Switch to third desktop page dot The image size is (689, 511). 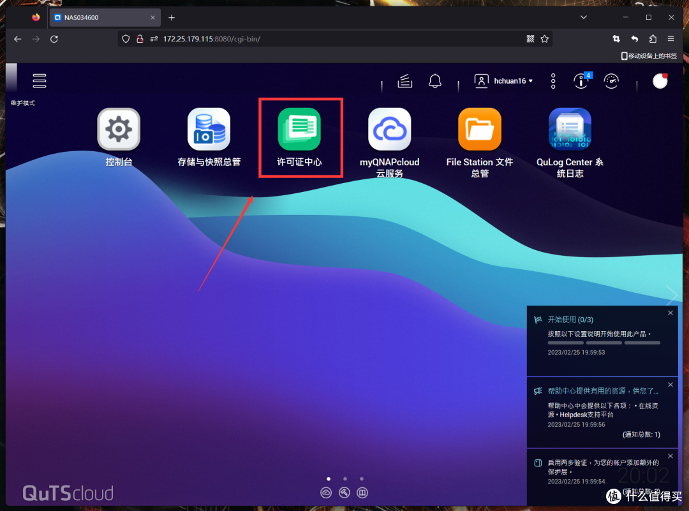click(362, 479)
